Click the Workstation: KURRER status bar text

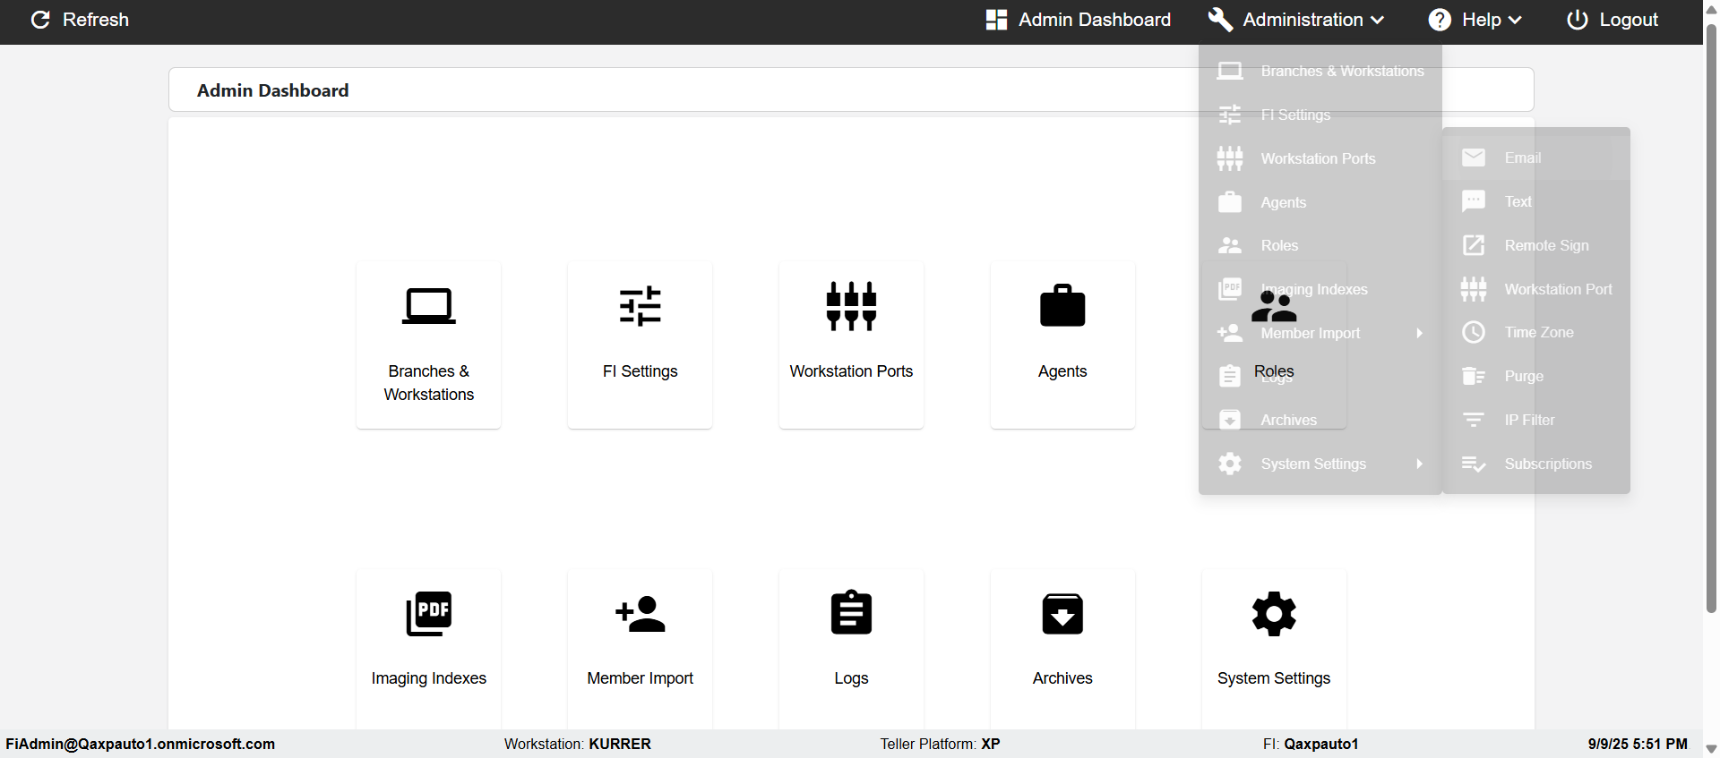[578, 744]
